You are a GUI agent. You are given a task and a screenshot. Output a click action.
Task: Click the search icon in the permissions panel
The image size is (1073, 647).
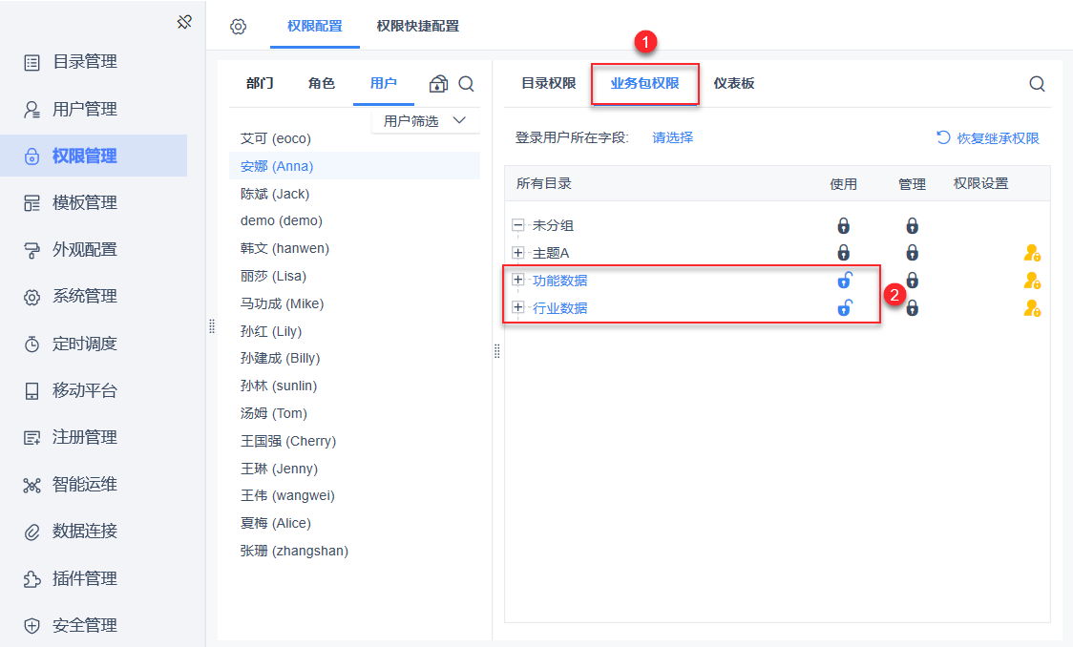(1037, 84)
